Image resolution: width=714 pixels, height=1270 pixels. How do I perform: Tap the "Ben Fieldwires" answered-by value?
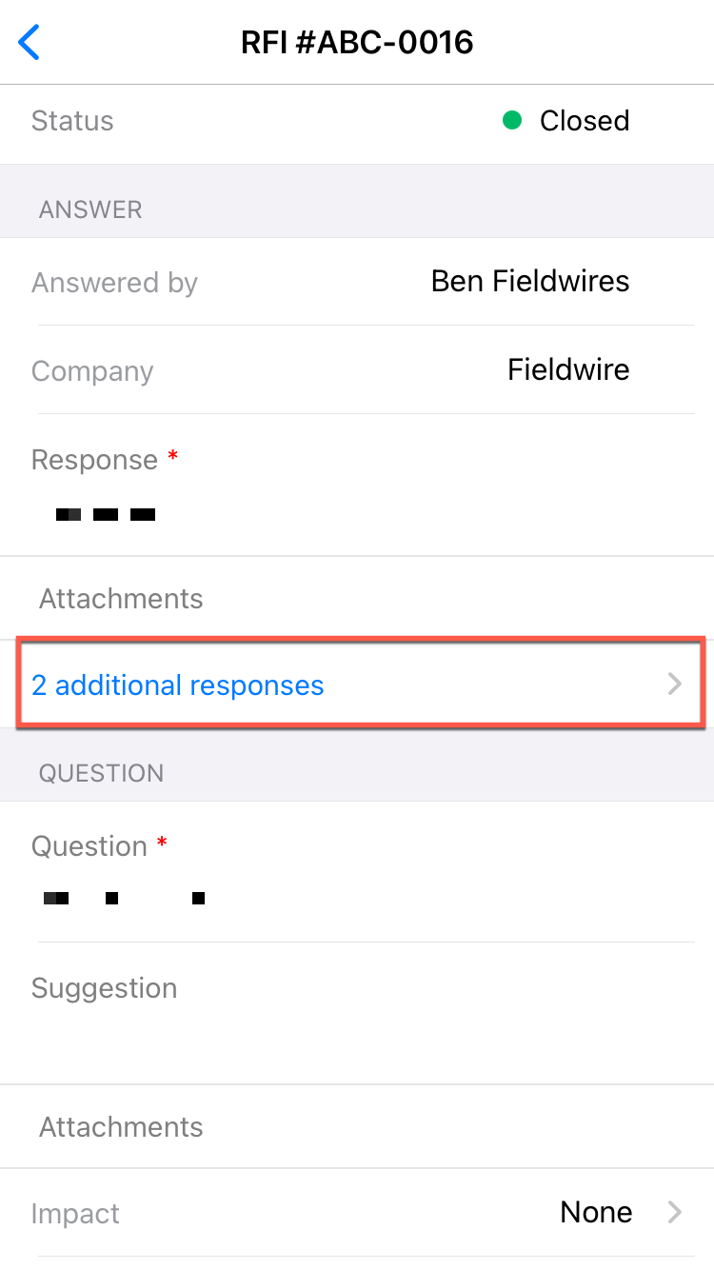click(x=529, y=281)
